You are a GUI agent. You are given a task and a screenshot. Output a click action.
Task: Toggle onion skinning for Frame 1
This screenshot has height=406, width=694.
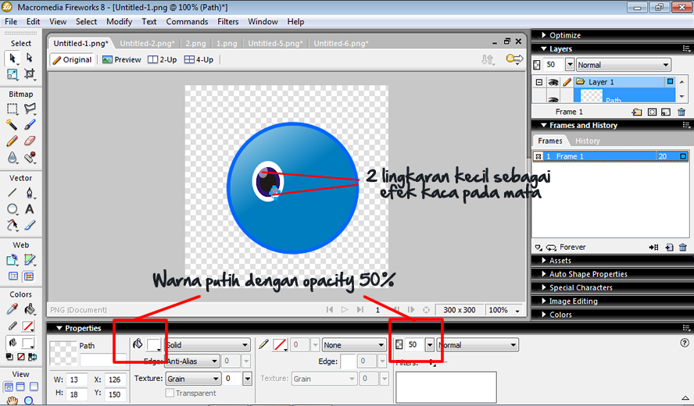pyautogui.click(x=538, y=157)
